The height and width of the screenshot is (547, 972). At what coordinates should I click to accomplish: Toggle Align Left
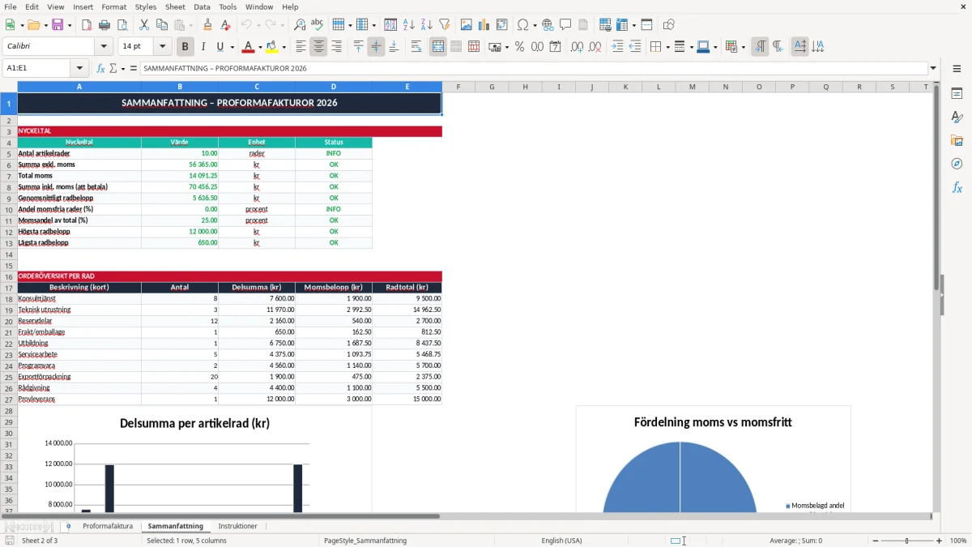(301, 47)
